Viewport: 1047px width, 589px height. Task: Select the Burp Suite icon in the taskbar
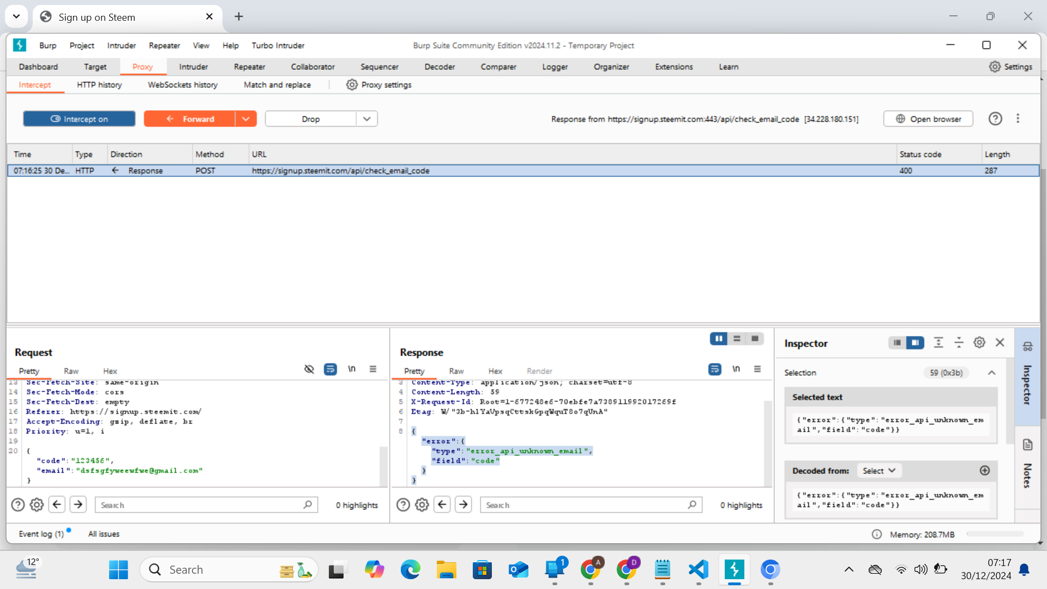pos(735,569)
